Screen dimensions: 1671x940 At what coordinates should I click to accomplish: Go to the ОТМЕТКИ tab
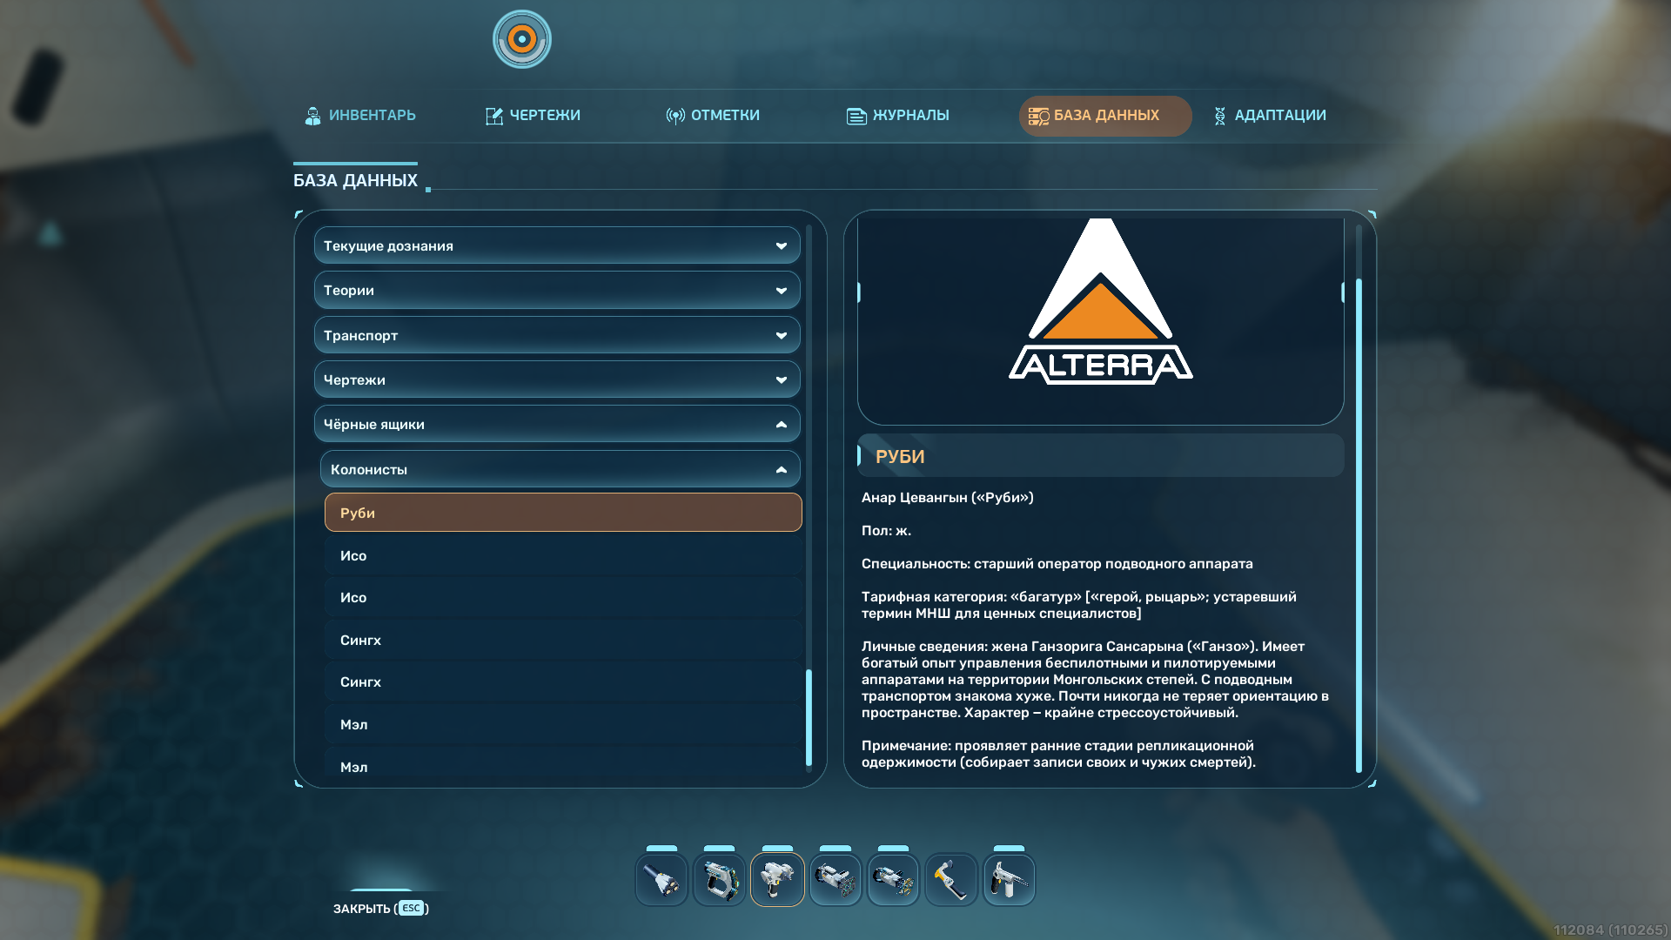(x=713, y=116)
